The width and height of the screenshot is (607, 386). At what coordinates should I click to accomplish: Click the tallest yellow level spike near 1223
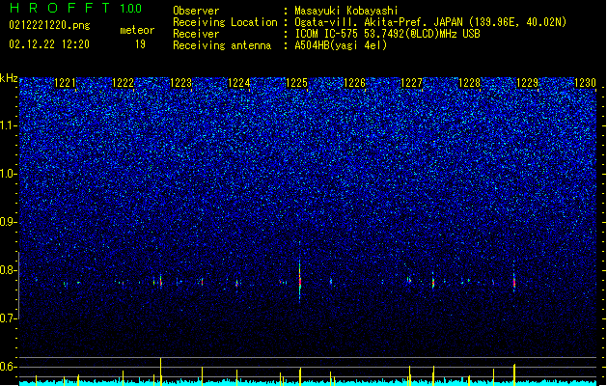pyautogui.click(x=160, y=371)
